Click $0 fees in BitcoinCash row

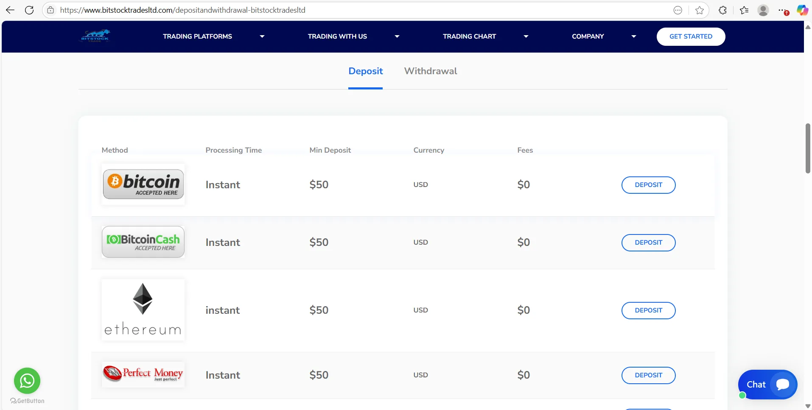pos(524,242)
